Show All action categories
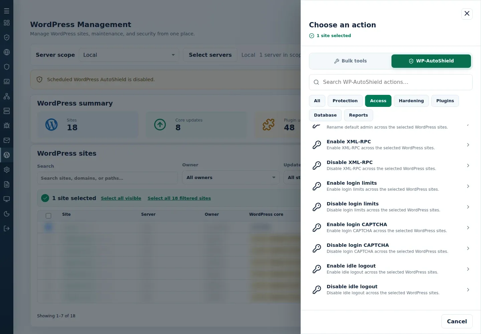The width and height of the screenshot is (481, 334). click(x=317, y=101)
